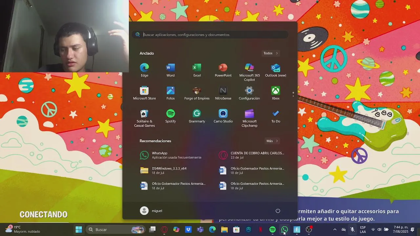
Task: Open the clock showing 7:44 p. m.
Action: click(401, 229)
